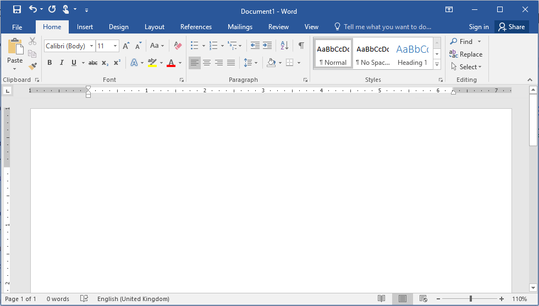This screenshot has height=306, width=539.
Task: Open the File menu
Action: pos(17,27)
